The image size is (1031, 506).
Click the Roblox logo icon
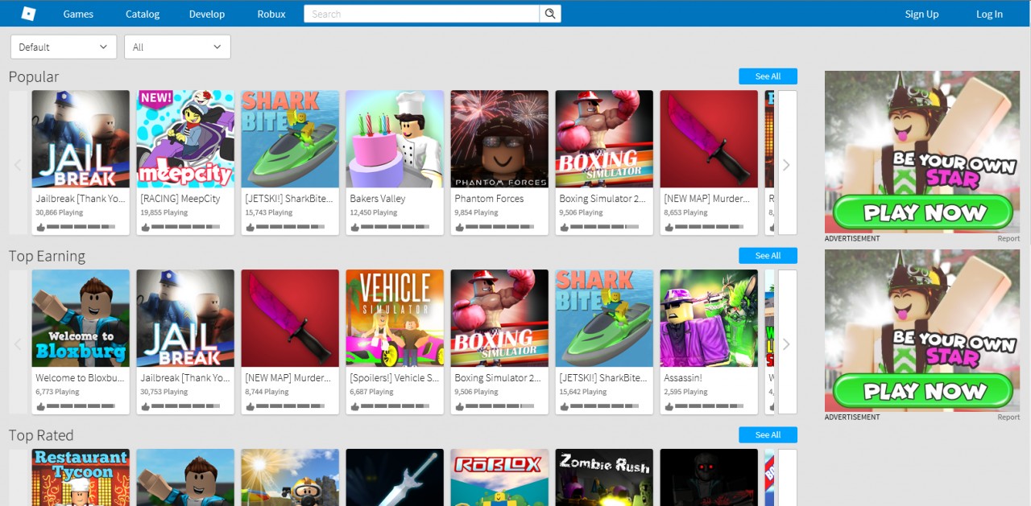click(28, 14)
